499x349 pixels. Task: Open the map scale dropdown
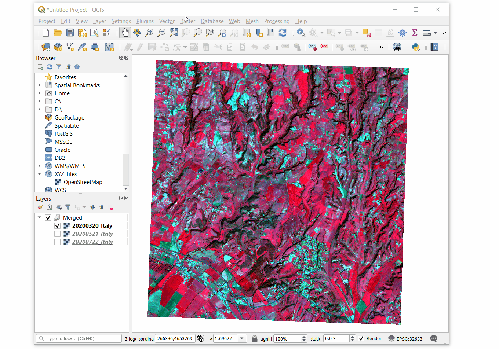coord(241,339)
